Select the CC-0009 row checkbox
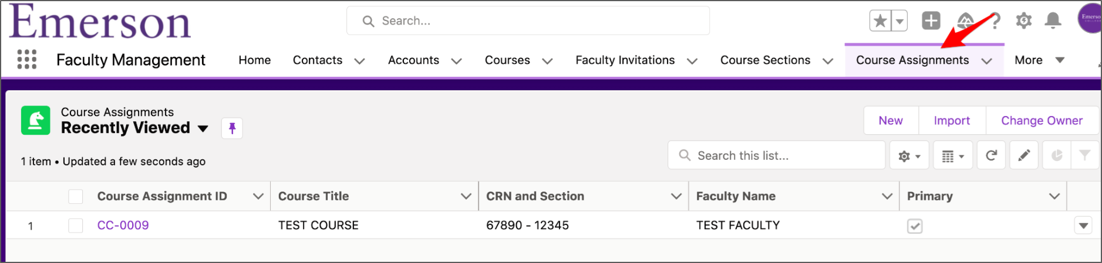1102x263 pixels. (76, 226)
